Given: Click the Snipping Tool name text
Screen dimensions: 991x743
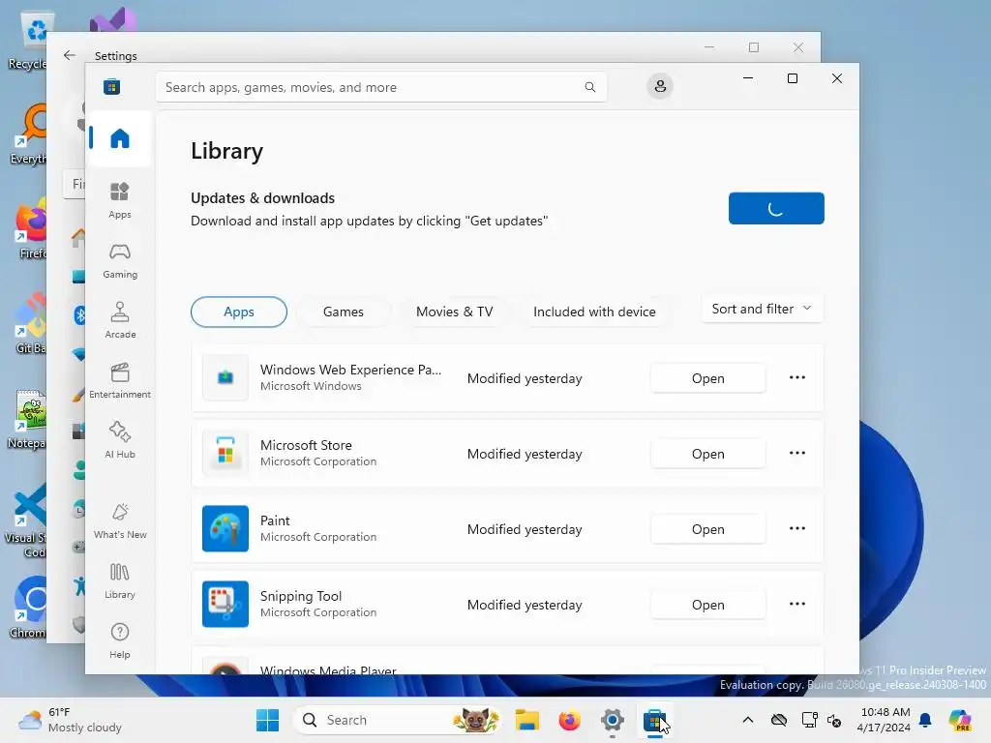Looking at the screenshot, I should point(301,596).
